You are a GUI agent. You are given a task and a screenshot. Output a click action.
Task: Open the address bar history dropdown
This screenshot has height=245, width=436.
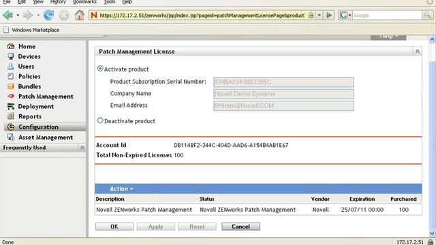[x=320, y=15]
